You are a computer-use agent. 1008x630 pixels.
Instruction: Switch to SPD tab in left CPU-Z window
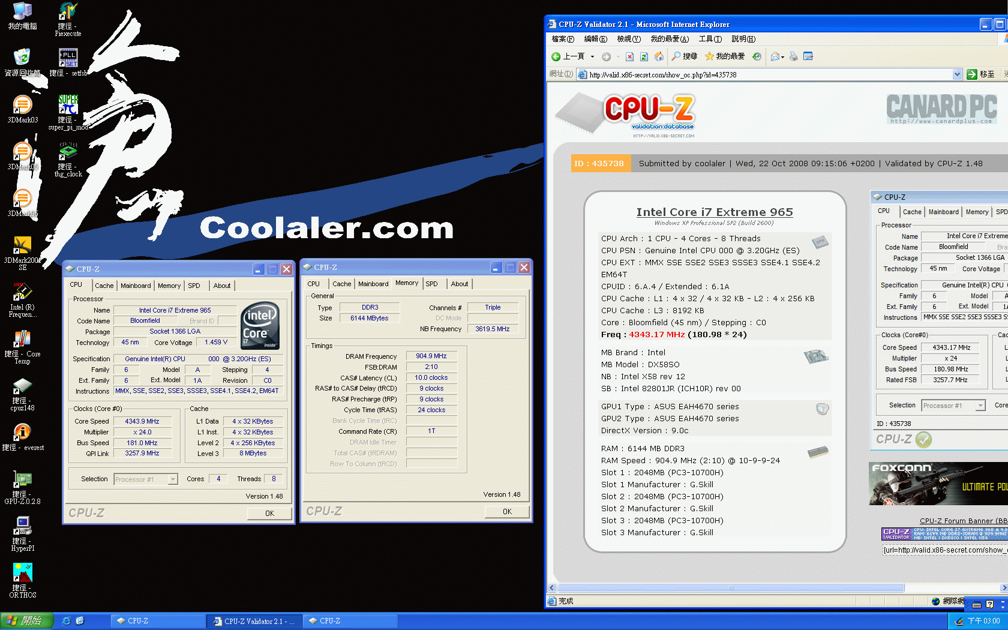[194, 286]
